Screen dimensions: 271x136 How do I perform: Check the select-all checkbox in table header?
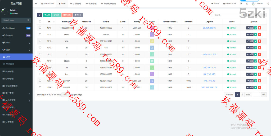coord(40,22)
